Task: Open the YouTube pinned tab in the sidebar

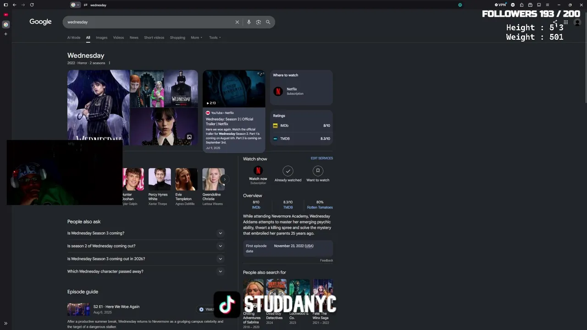Action: point(6,15)
